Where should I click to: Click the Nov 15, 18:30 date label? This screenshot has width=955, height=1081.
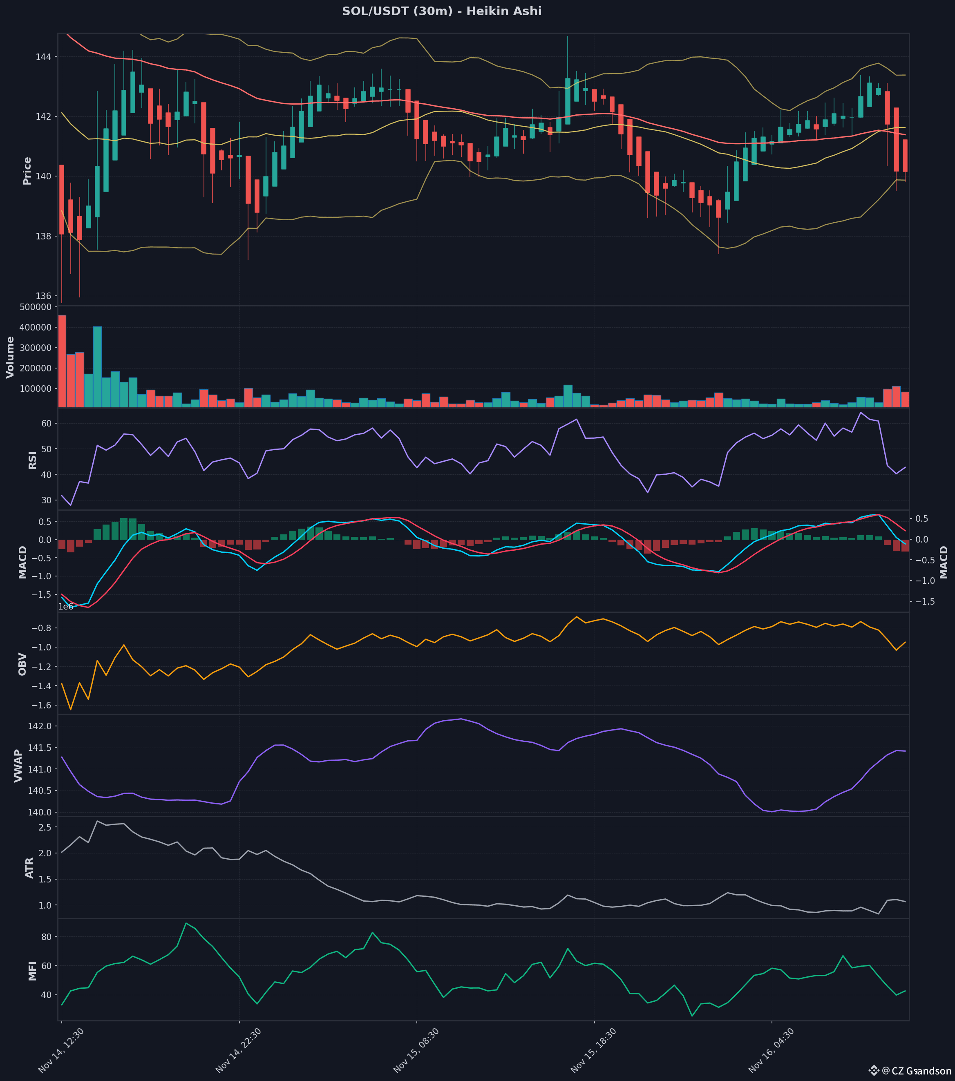(594, 1050)
